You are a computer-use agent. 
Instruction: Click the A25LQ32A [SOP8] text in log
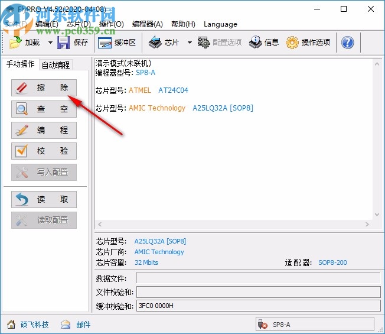point(223,108)
